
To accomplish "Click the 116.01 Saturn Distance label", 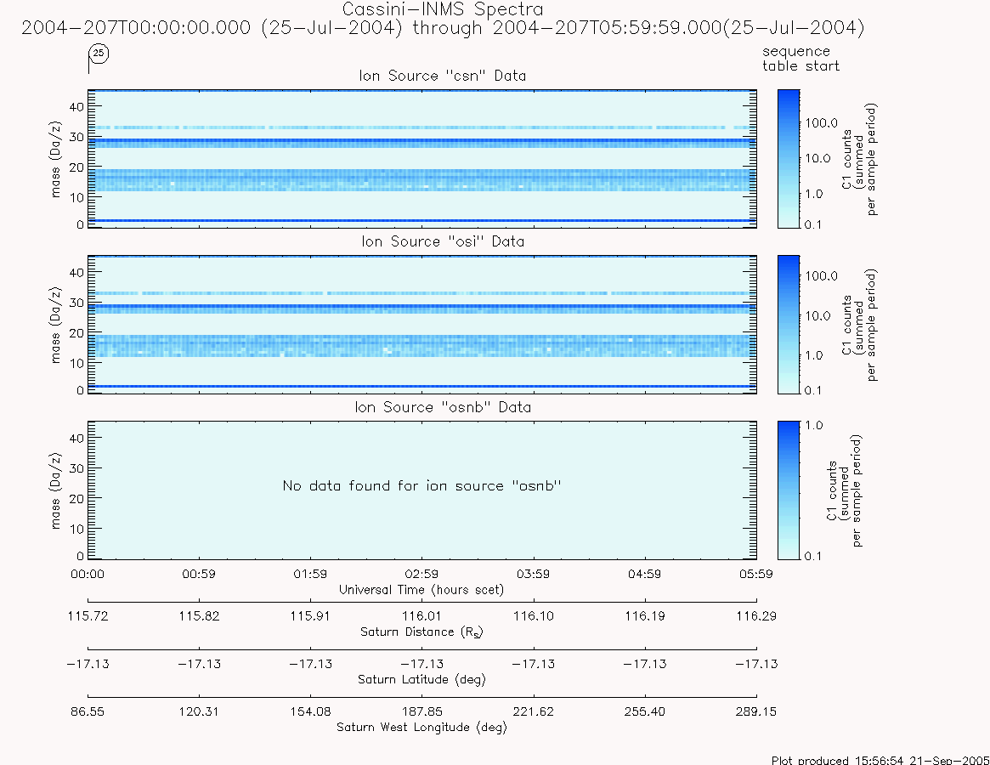I will click(421, 616).
